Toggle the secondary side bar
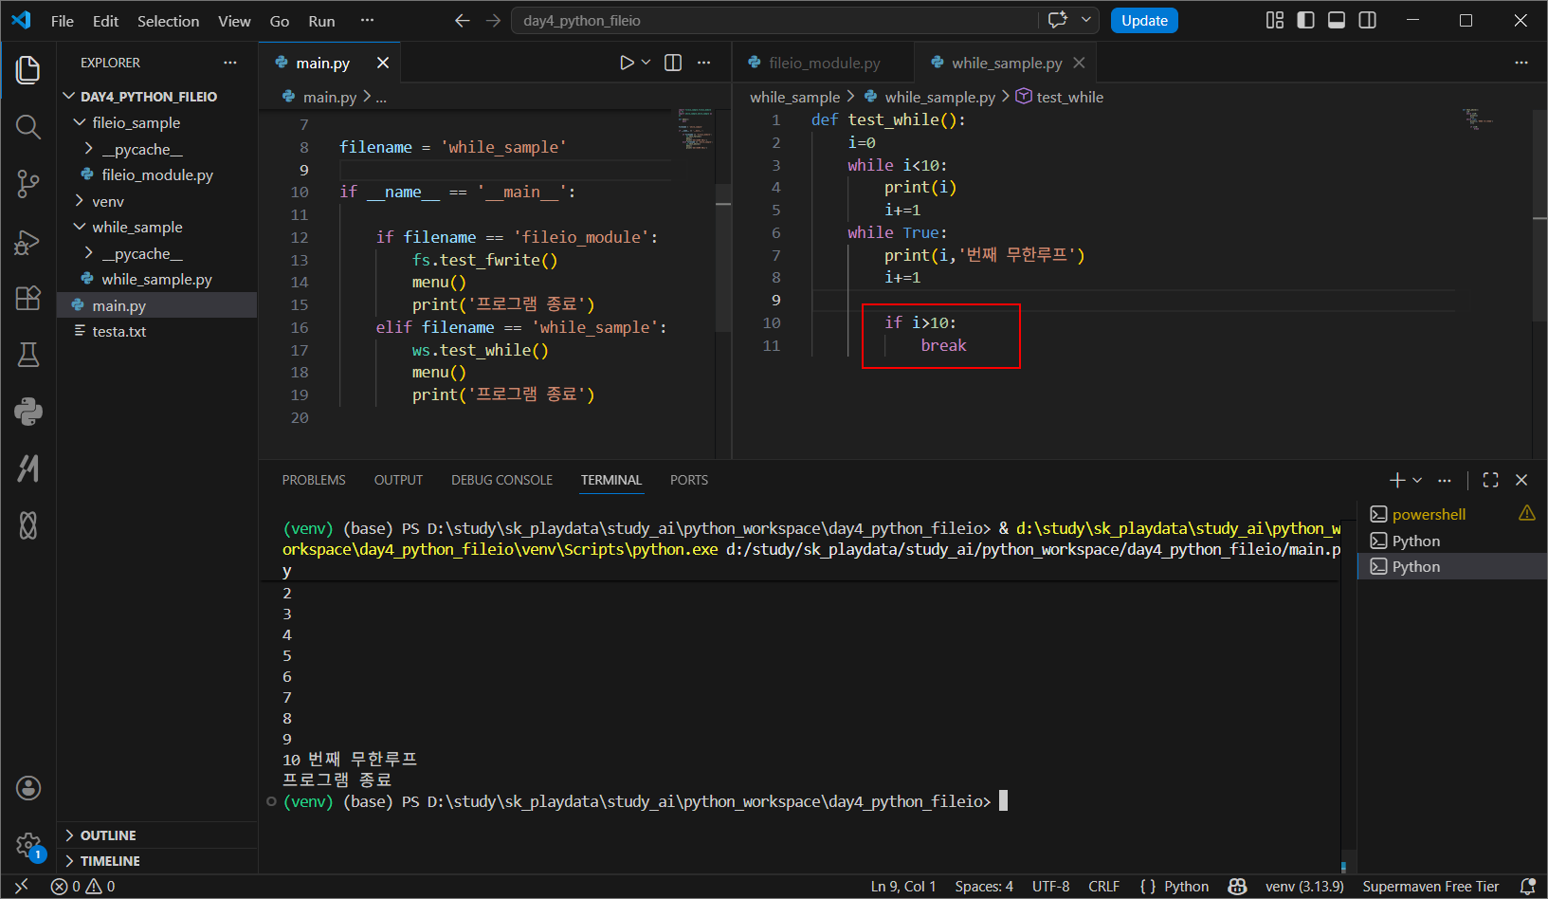Image resolution: width=1548 pixels, height=899 pixels. 1368,20
